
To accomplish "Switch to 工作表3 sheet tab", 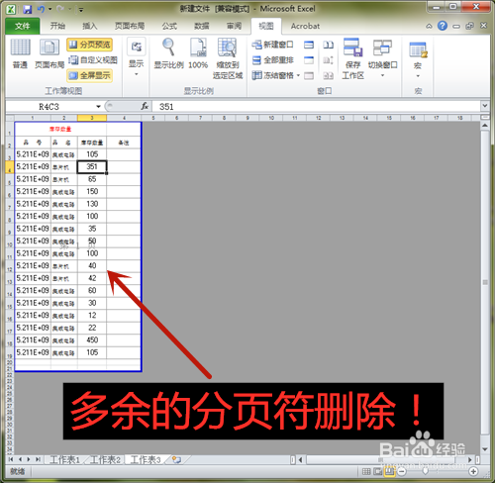I will click(x=146, y=459).
